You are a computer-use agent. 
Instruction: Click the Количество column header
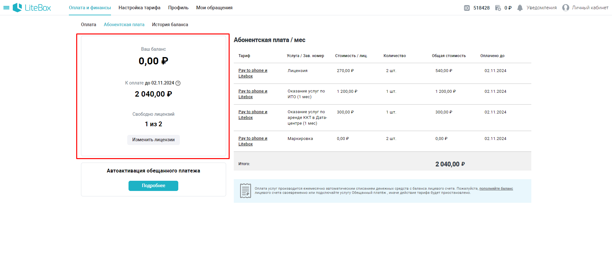pos(395,56)
